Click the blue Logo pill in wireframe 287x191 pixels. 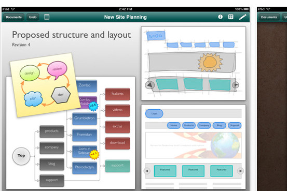pyautogui.click(x=154, y=113)
